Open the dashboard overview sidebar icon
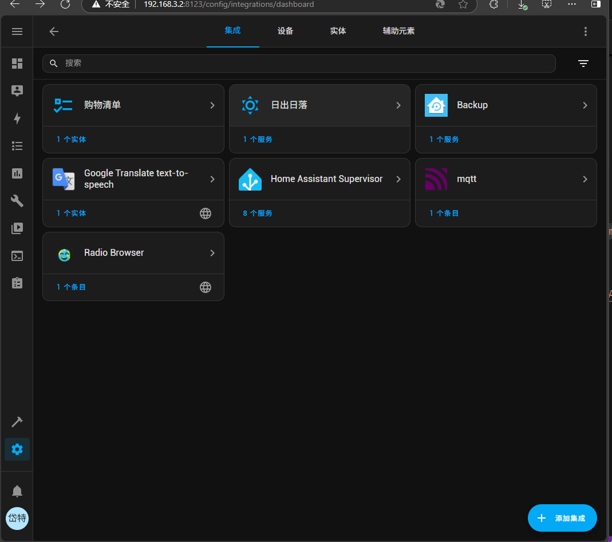The height and width of the screenshot is (542, 612). pyautogui.click(x=17, y=64)
